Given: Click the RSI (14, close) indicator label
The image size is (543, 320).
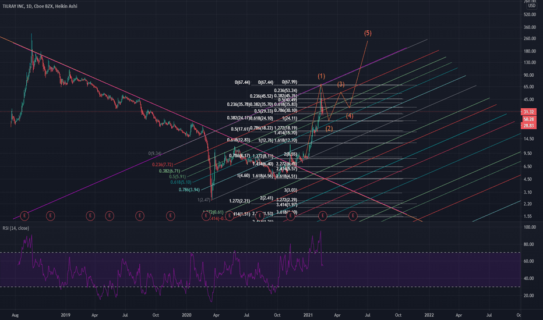Looking at the screenshot, I should click(16, 228).
